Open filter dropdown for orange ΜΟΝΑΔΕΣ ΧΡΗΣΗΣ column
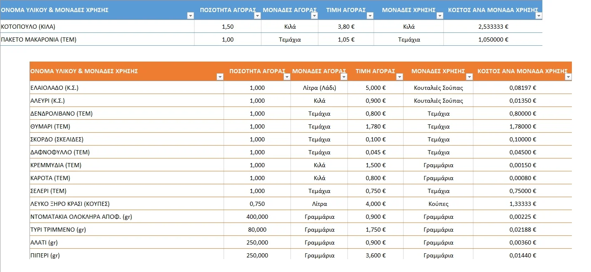Viewport: 591px width, 272px height. [x=469, y=77]
